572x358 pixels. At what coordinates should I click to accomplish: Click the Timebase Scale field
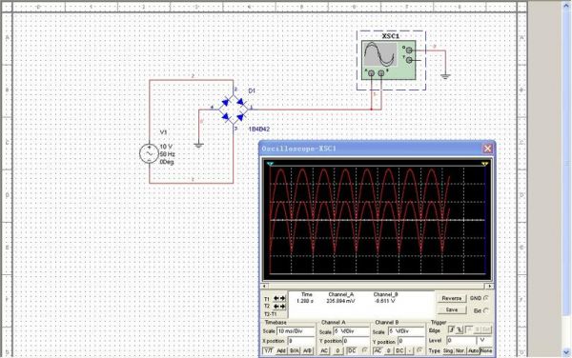(x=296, y=331)
